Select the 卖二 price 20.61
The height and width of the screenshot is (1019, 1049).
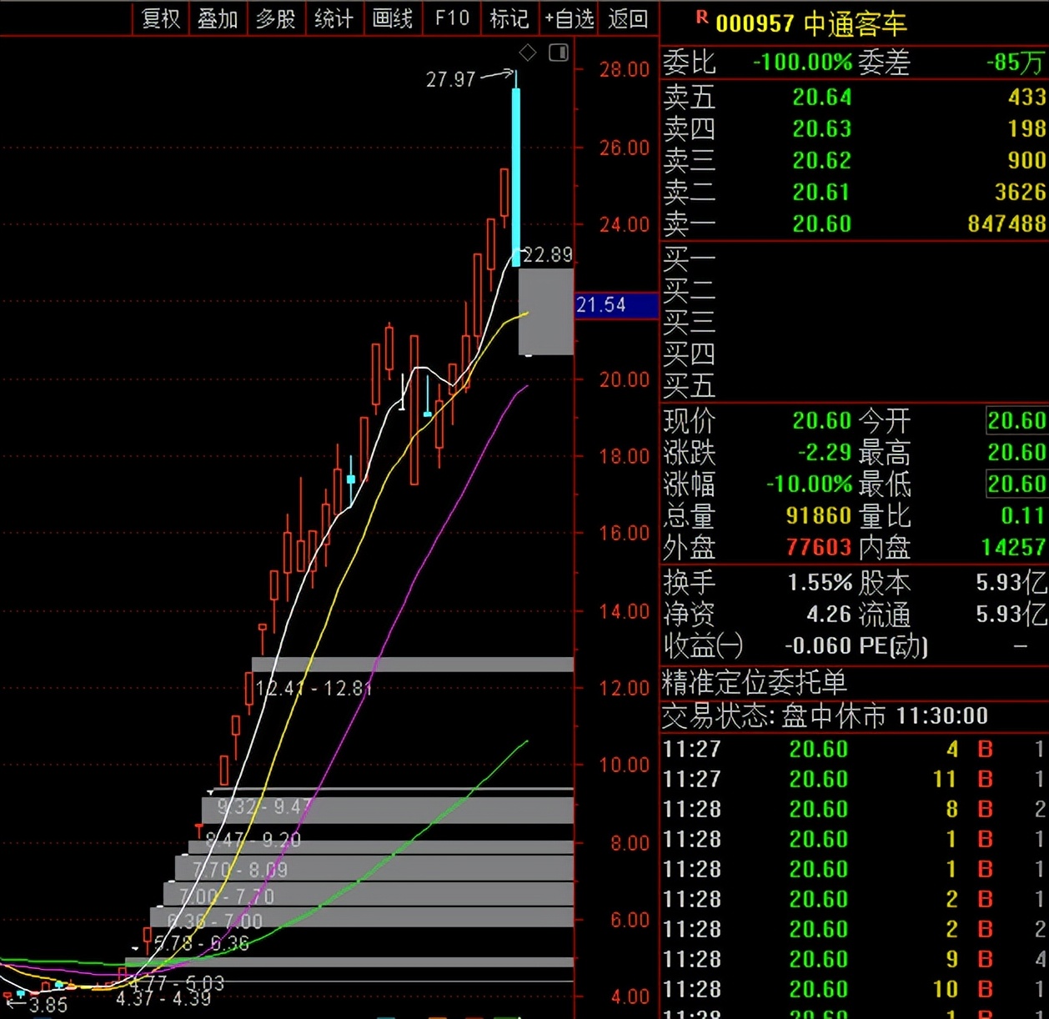click(822, 193)
